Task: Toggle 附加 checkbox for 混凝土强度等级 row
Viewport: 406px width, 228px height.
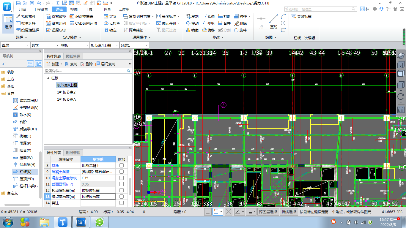Action: pos(122,178)
